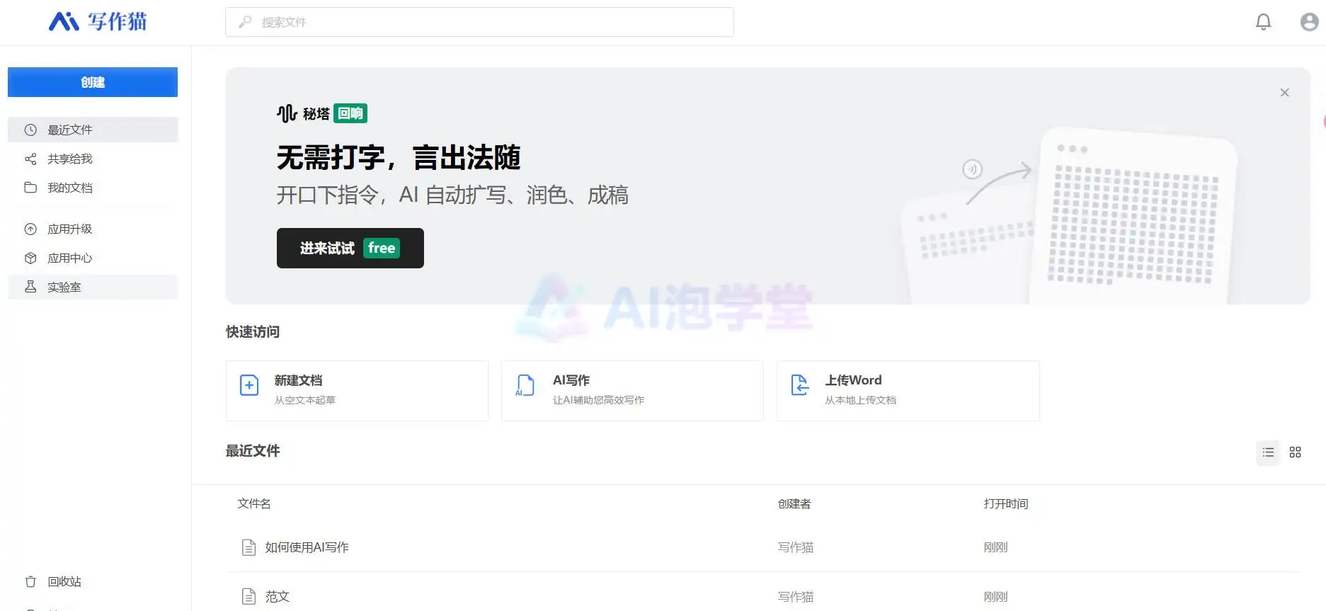Open the file 范文
The height and width of the screenshot is (611, 1326).
277,597
